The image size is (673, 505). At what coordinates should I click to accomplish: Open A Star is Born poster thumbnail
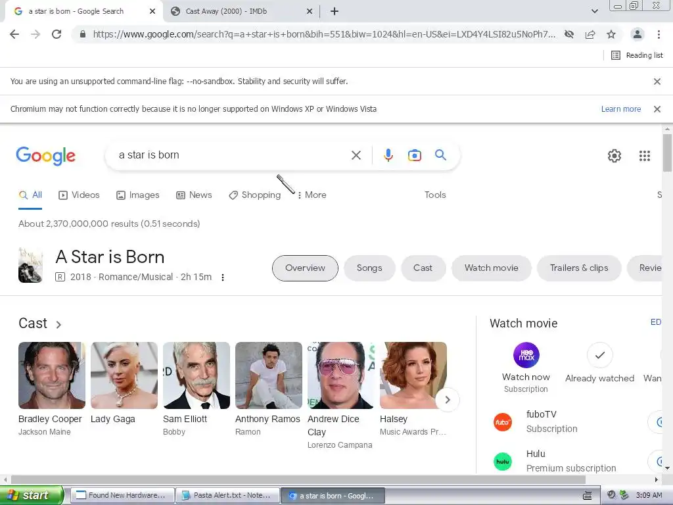point(30,265)
